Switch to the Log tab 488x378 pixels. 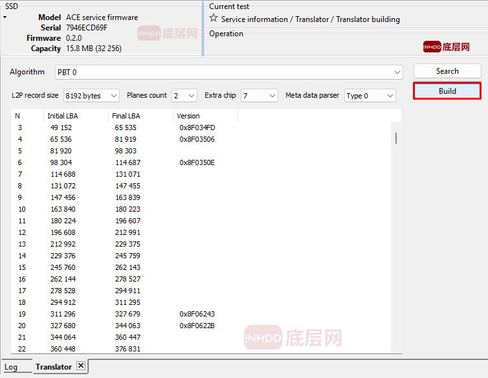coord(11,367)
